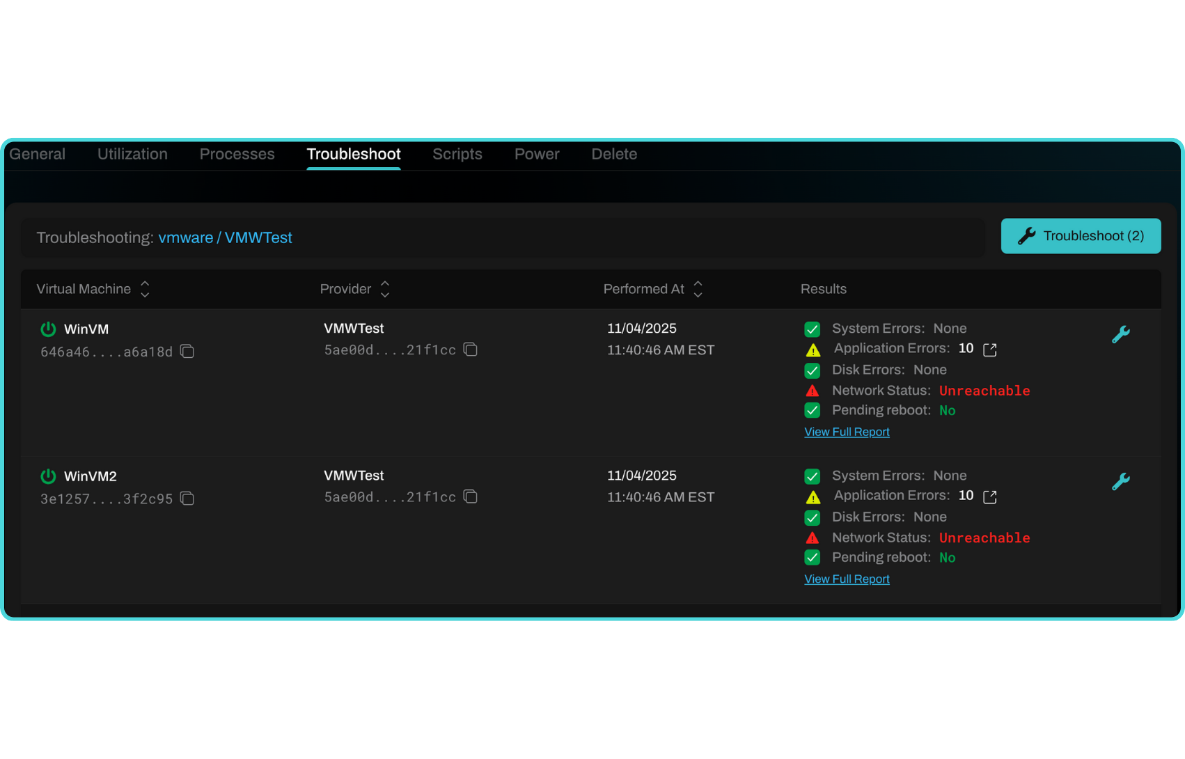Sort table by Provider column
This screenshot has height=759, width=1185.
[385, 289]
